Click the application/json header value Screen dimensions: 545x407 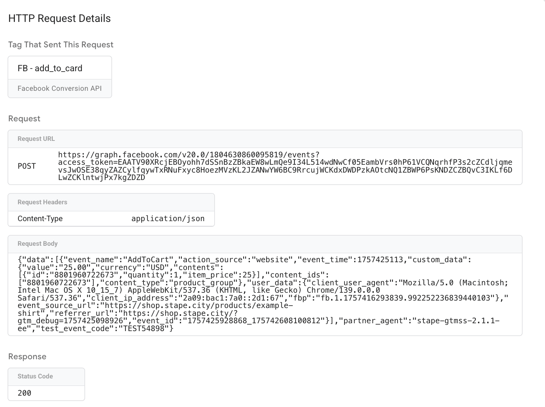point(168,218)
